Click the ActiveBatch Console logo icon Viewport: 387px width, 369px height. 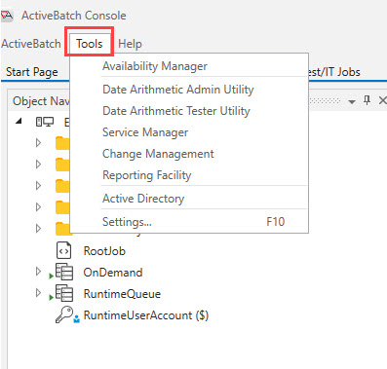click(x=7, y=15)
